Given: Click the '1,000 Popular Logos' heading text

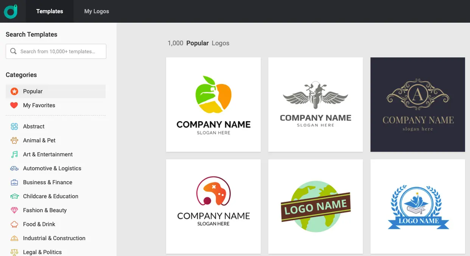Looking at the screenshot, I should 198,43.
